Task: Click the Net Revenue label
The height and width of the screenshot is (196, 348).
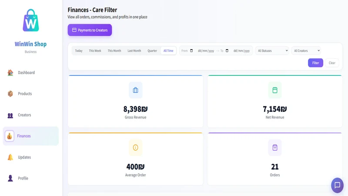Action: [275, 117]
